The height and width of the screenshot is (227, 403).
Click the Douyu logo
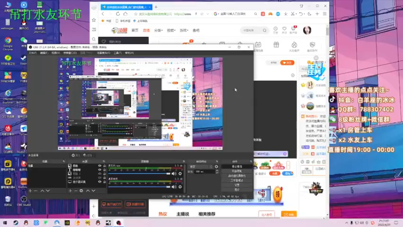(x=119, y=30)
